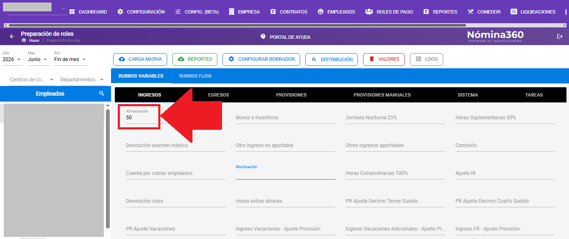The width and height of the screenshot is (569, 239).
Task: Go back using the left arrow icon
Action: click(x=12, y=37)
